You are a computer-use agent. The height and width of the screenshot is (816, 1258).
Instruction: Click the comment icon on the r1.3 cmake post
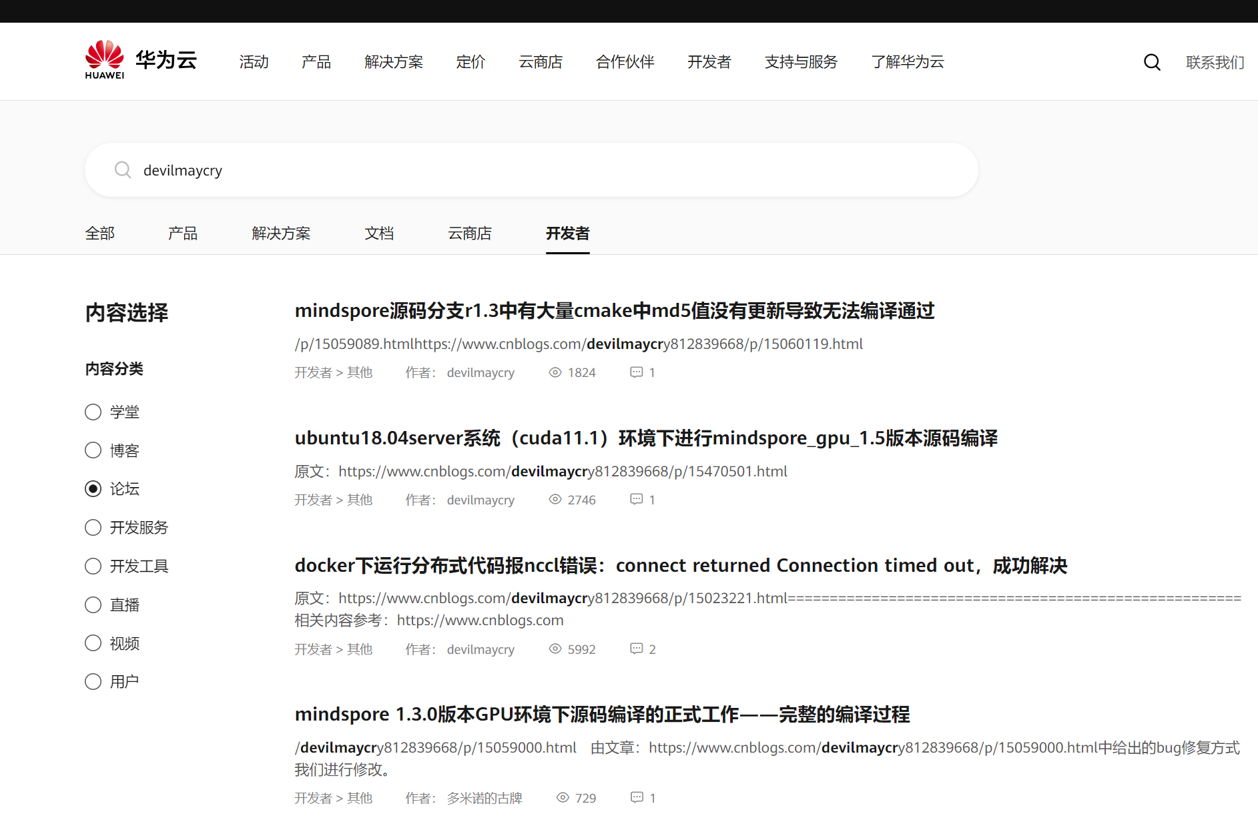[637, 372]
